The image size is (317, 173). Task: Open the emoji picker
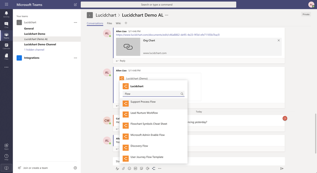[x=129, y=168]
